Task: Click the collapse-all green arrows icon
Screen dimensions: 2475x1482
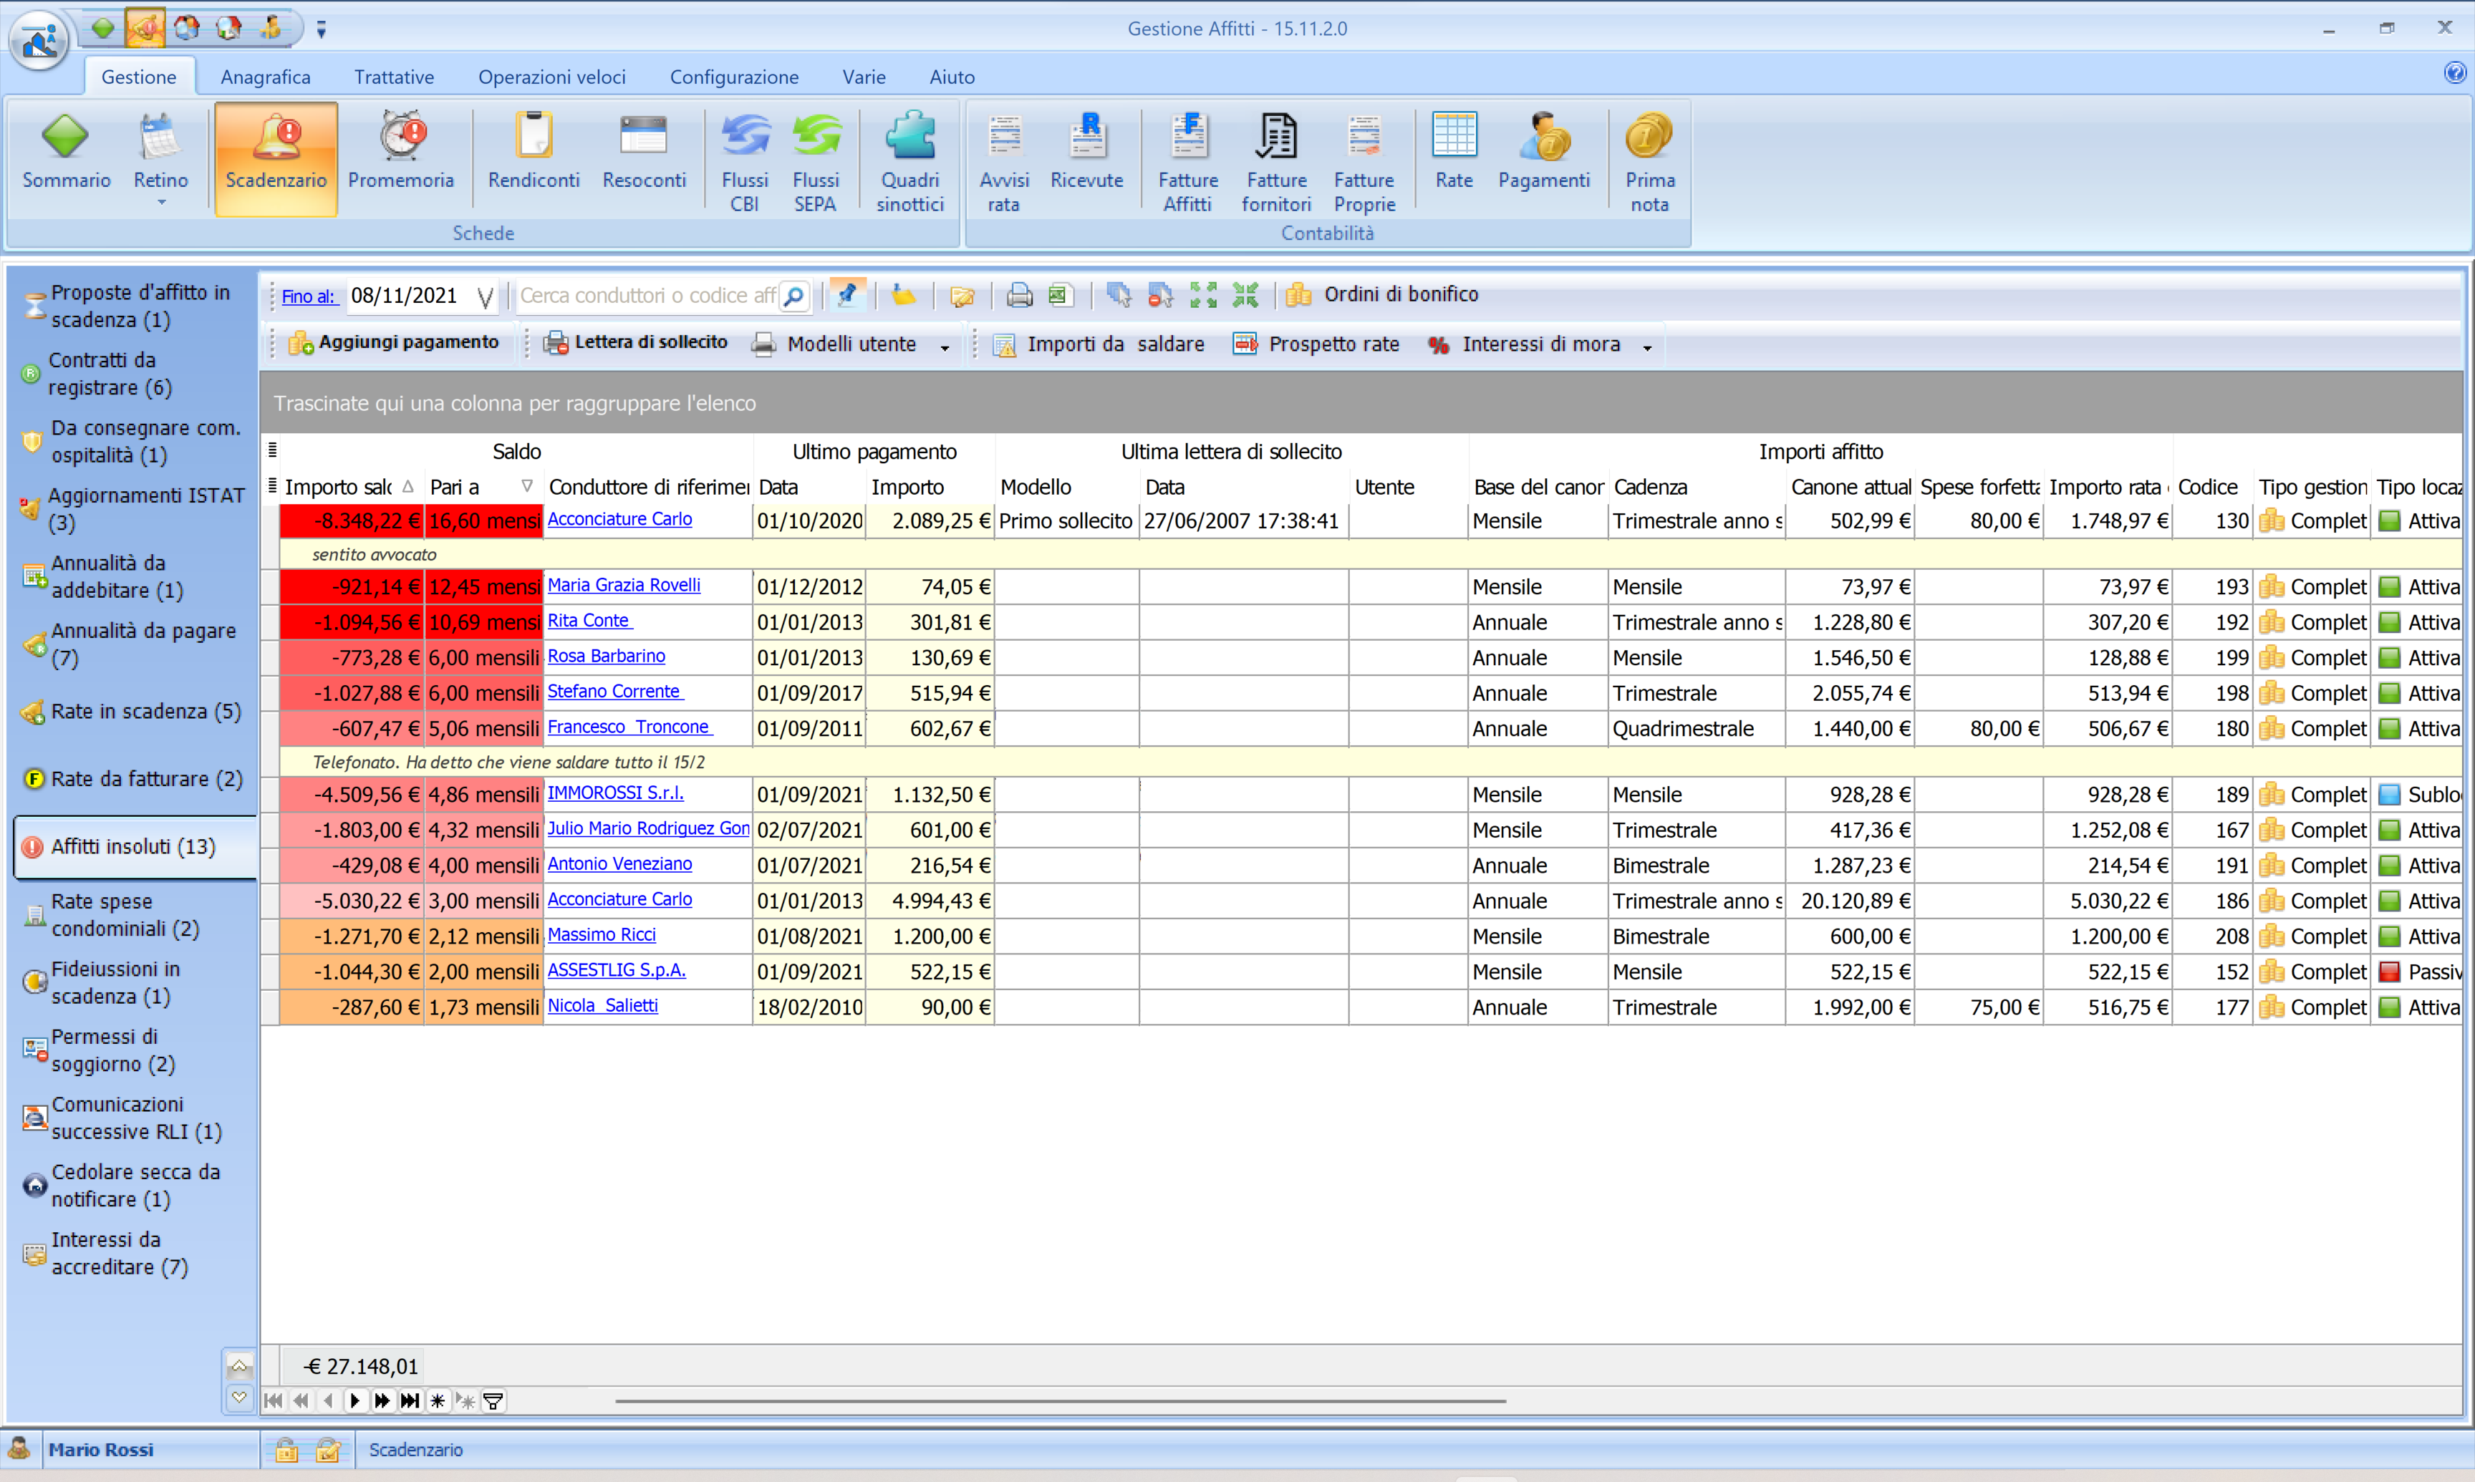Action: pyautogui.click(x=1245, y=296)
